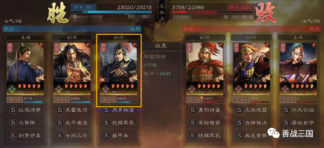
Task: Click the 江天长焰 skill S icon
Action: click(x=286, y=110)
